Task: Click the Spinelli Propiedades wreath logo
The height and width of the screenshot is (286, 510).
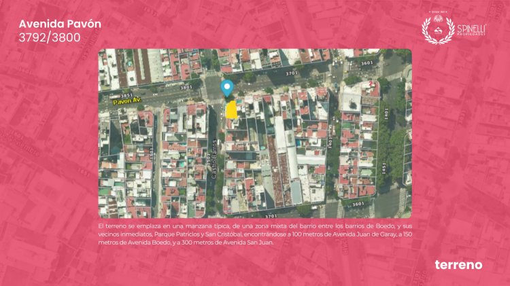Action: [438, 29]
